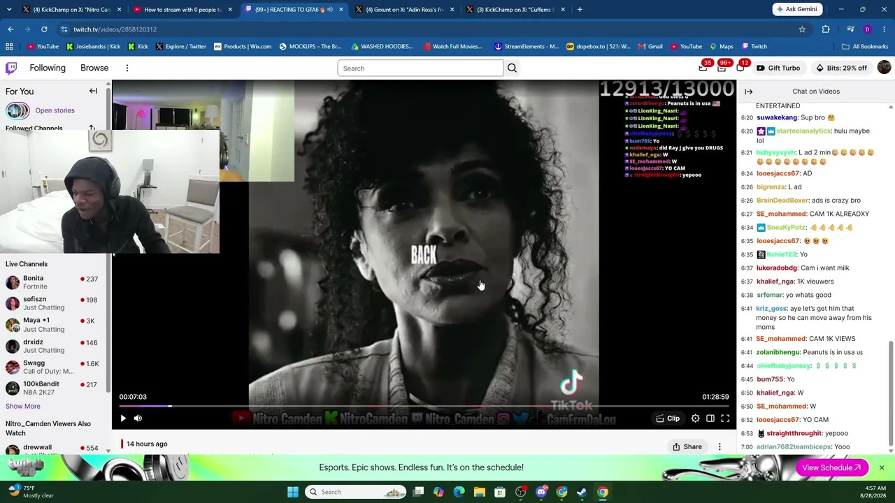Open the Prime loot crown icon
The width and height of the screenshot is (895, 503).
pos(703,68)
